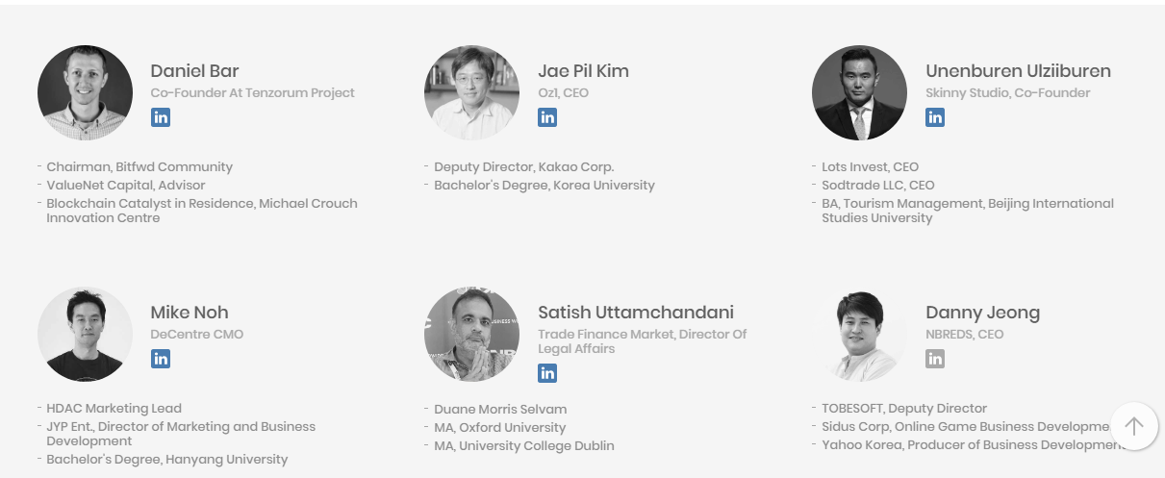Click Danny Jeong's profile photo
The image size is (1165, 478).
pos(859,334)
